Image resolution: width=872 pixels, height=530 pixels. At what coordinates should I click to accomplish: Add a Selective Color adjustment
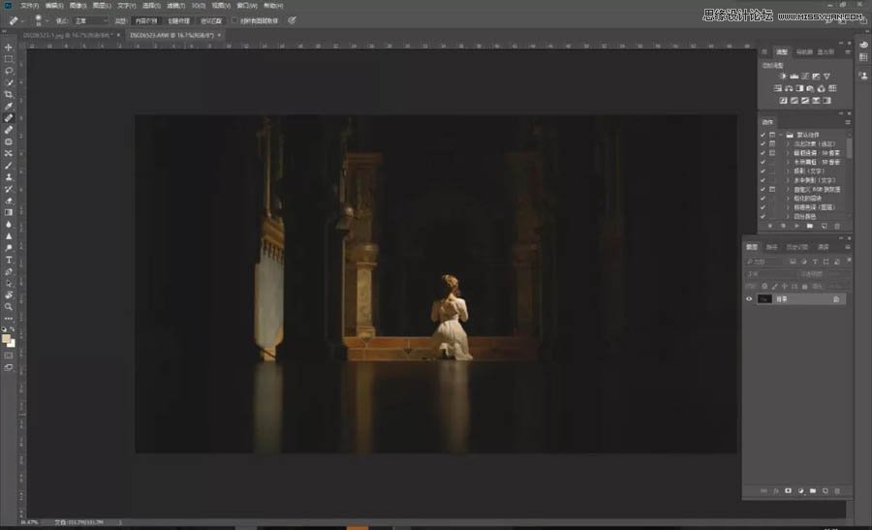[x=815, y=101]
